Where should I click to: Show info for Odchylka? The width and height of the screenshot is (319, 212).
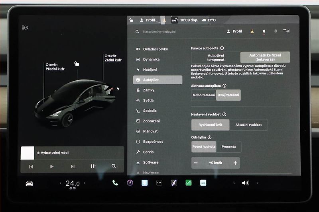click(x=210, y=137)
